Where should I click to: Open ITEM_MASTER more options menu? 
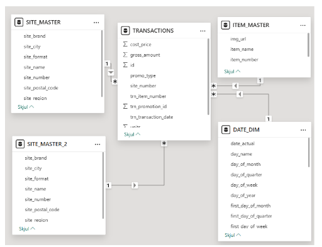(303, 25)
